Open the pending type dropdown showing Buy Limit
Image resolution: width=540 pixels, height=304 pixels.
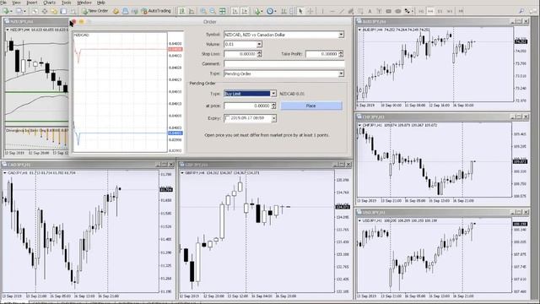[273, 94]
